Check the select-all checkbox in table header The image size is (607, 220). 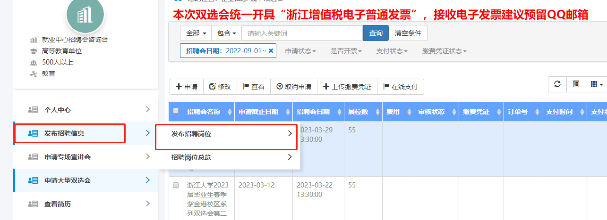176,111
